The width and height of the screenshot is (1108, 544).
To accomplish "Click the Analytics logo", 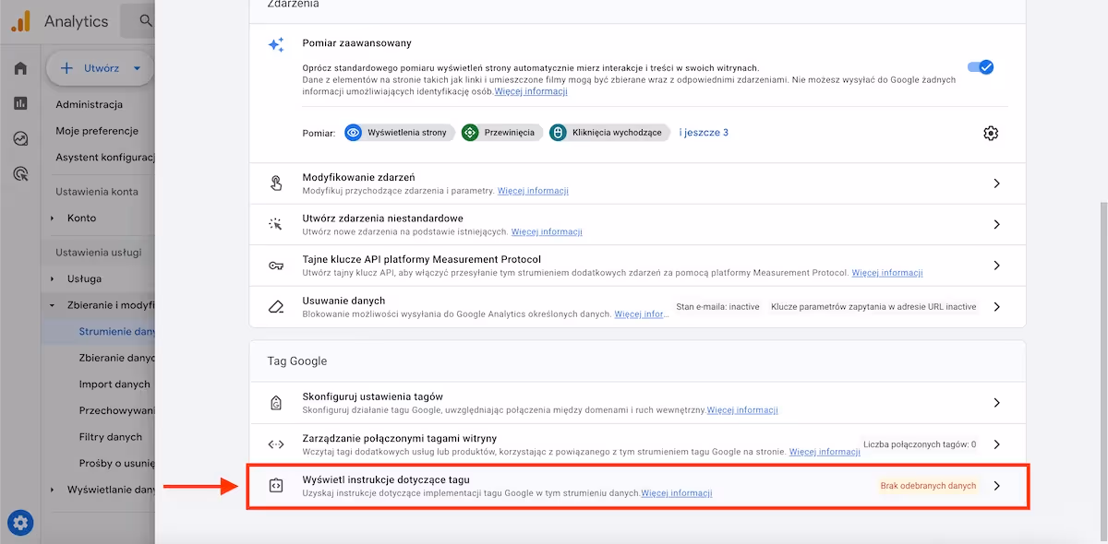I will coord(20,20).
